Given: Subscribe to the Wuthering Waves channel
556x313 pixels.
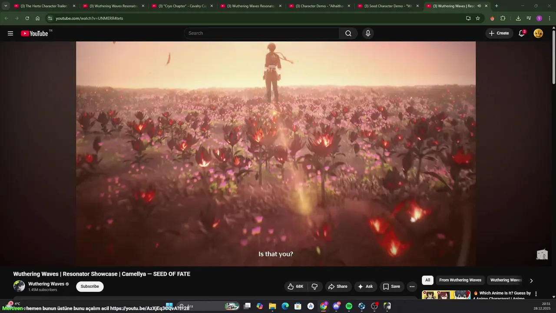Looking at the screenshot, I should point(90,286).
